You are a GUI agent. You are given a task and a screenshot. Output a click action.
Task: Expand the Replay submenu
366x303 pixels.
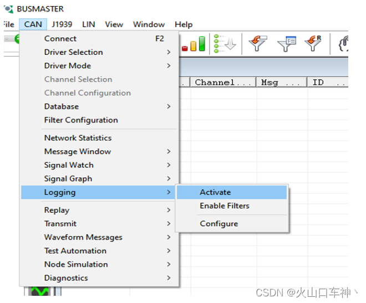(x=99, y=210)
